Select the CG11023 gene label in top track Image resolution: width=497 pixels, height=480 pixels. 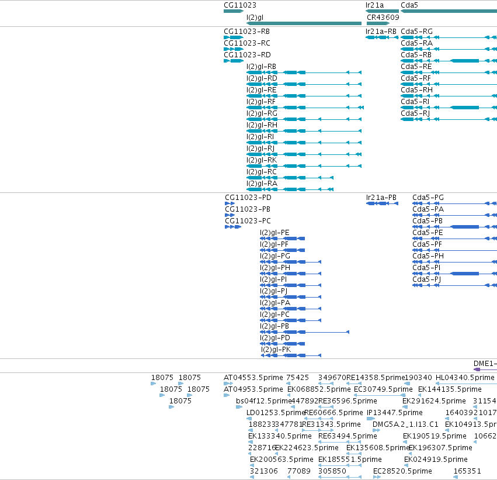click(x=240, y=5)
